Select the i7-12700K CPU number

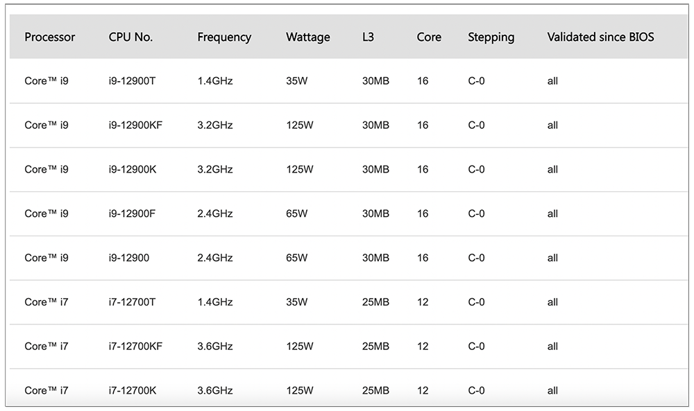click(x=133, y=391)
